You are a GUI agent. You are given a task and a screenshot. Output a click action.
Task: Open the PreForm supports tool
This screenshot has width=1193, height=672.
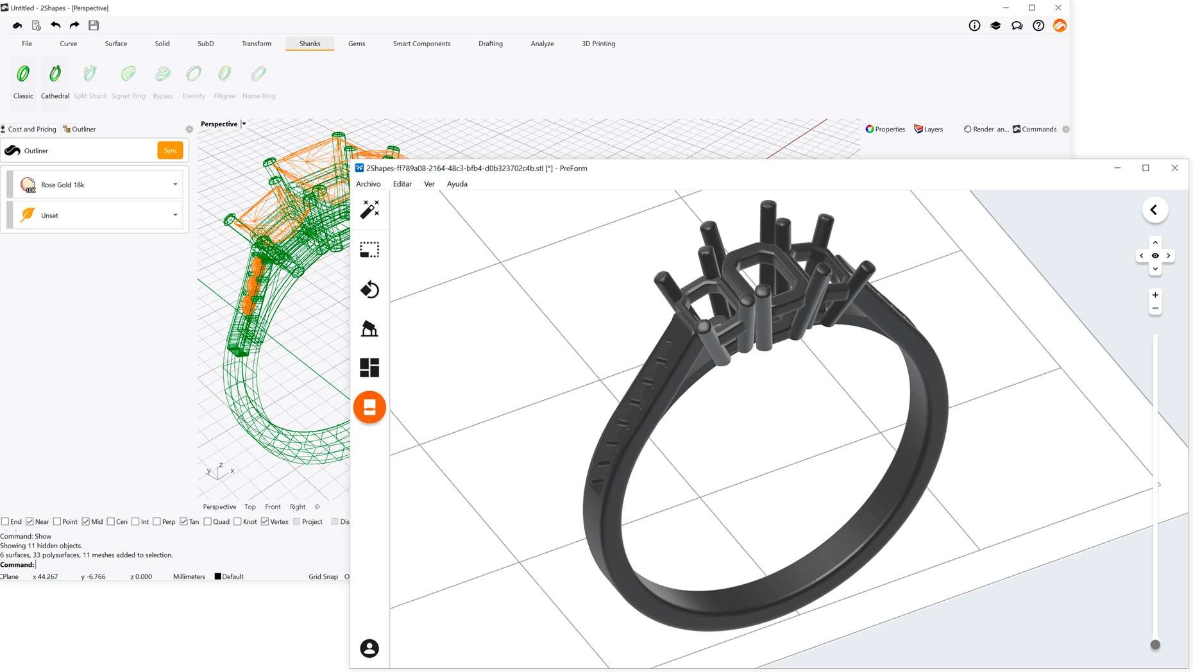click(x=369, y=329)
